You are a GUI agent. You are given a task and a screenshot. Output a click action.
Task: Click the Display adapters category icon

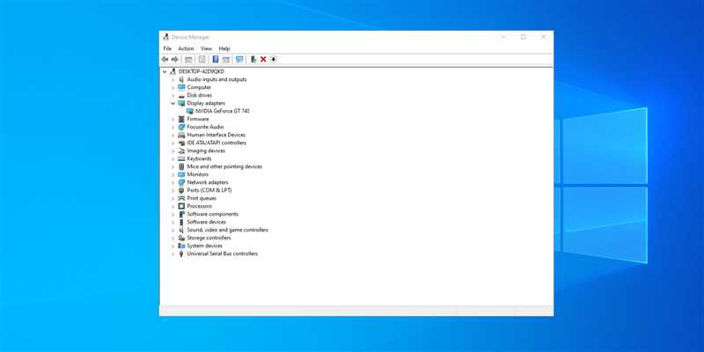pos(181,103)
